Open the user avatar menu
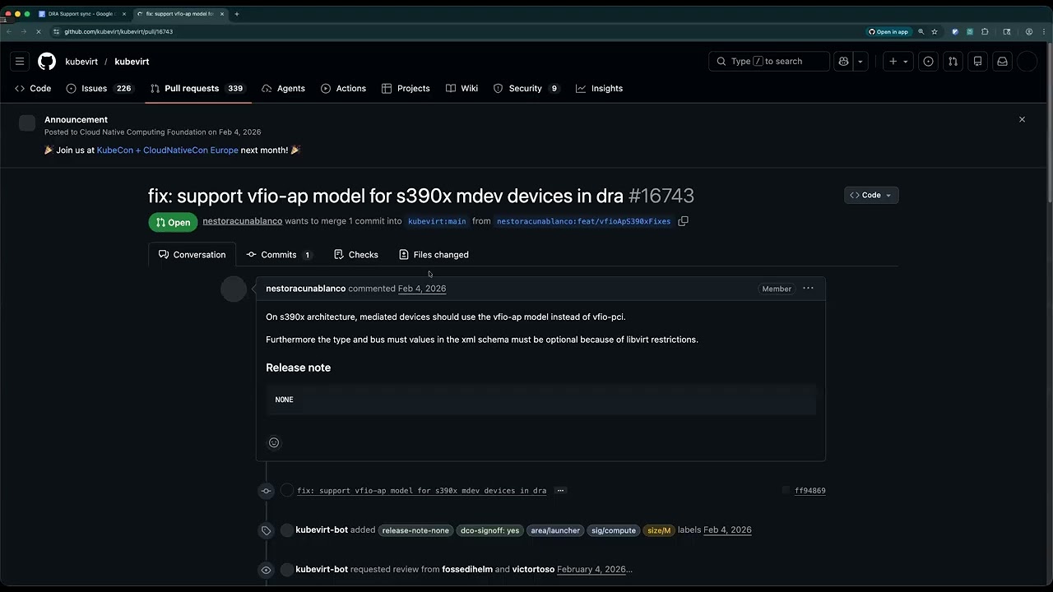 1027,62
